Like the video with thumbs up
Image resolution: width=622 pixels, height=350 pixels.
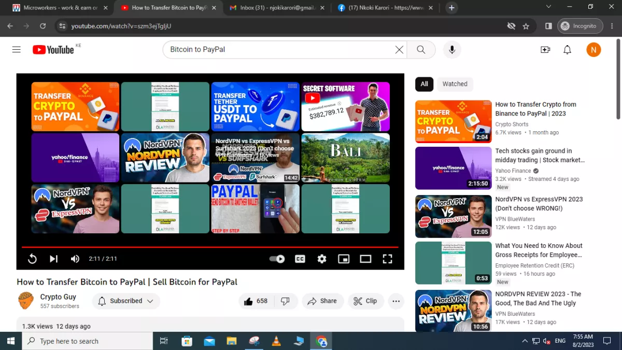pyautogui.click(x=255, y=301)
